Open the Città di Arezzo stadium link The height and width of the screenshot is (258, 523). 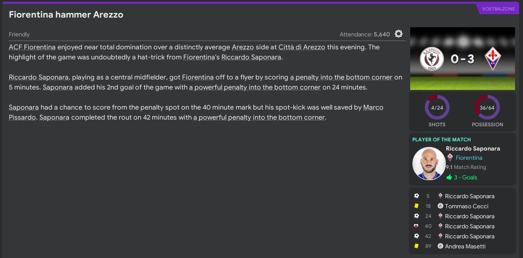click(x=301, y=47)
